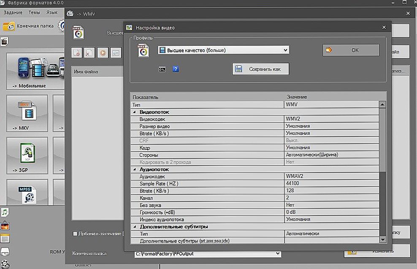
Task: Collapse the Аудиопоток section
Action: point(135,169)
